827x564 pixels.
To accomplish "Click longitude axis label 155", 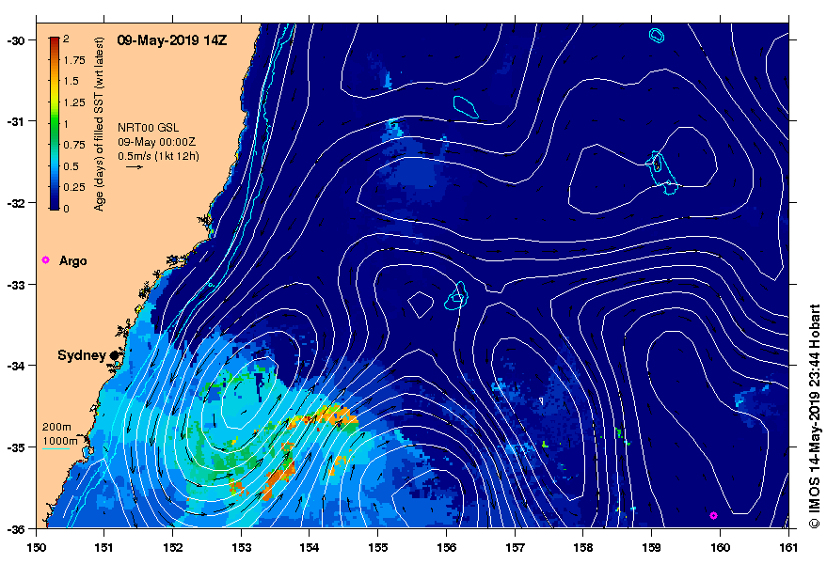I will coord(377,548).
